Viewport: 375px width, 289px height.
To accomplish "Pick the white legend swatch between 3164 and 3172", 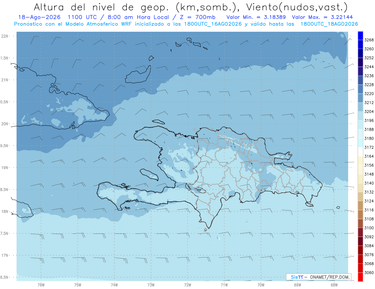I will click(x=360, y=152).
